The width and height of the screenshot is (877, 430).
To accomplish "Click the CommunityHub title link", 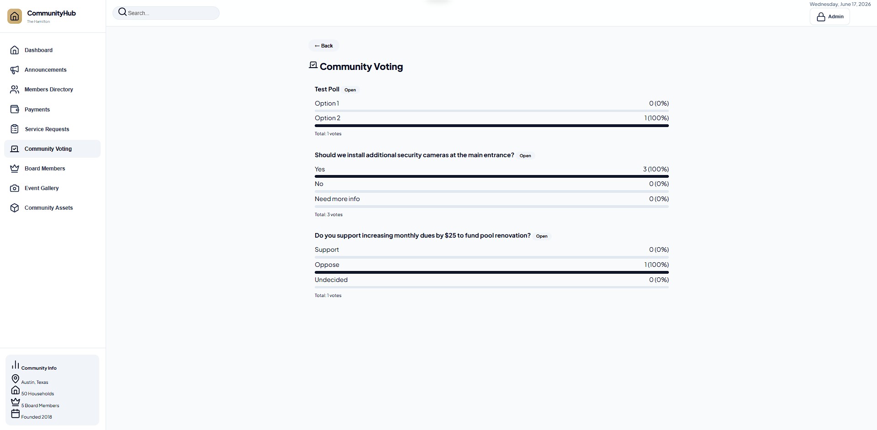I will (51, 13).
